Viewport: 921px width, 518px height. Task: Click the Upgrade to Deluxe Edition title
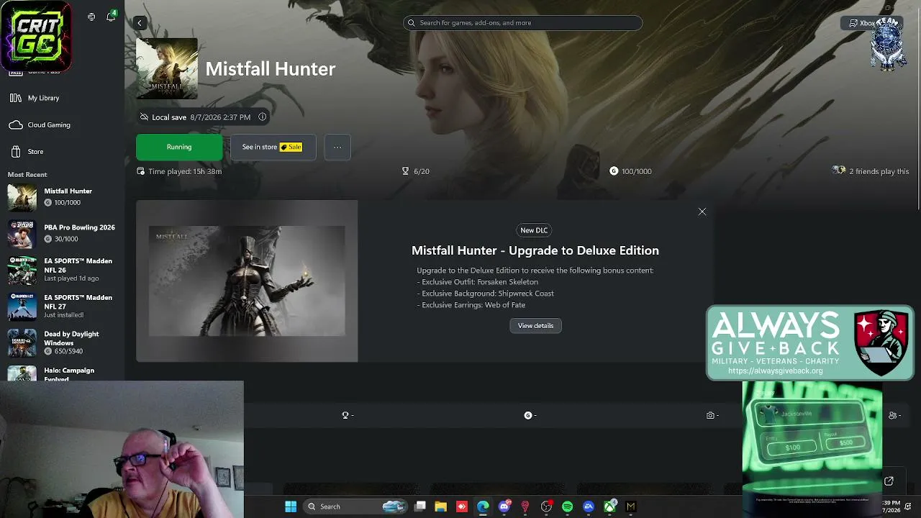coord(535,250)
